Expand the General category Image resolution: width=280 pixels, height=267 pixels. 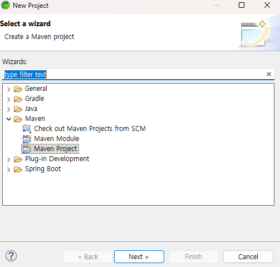pyautogui.click(x=8, y=89)
